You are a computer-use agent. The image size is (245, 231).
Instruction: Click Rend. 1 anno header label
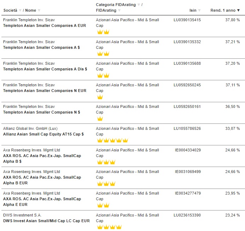click(x=223, y=11)
